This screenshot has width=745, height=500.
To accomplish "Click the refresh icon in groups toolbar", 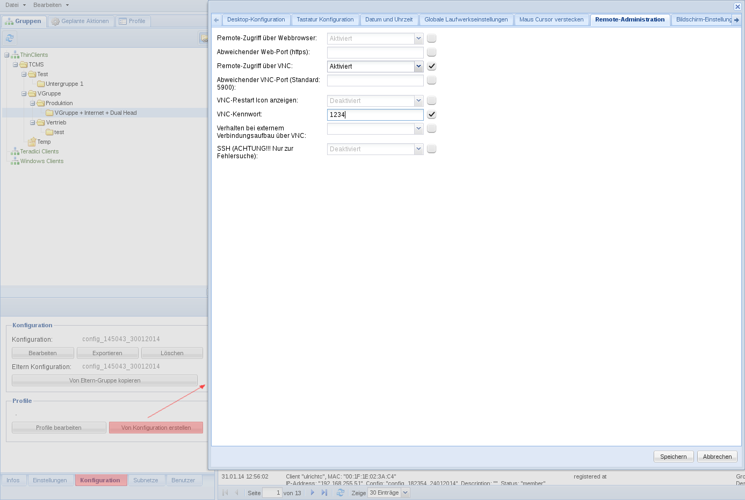I will click(9, 38).
